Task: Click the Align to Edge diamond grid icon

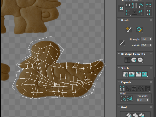Action: click(x=135, y=13)
